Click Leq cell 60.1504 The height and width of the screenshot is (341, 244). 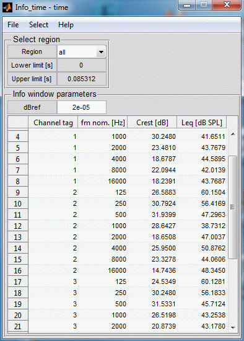click(x=202, y=192)
